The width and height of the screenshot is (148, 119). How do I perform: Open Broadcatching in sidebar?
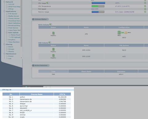click(14, 26)
